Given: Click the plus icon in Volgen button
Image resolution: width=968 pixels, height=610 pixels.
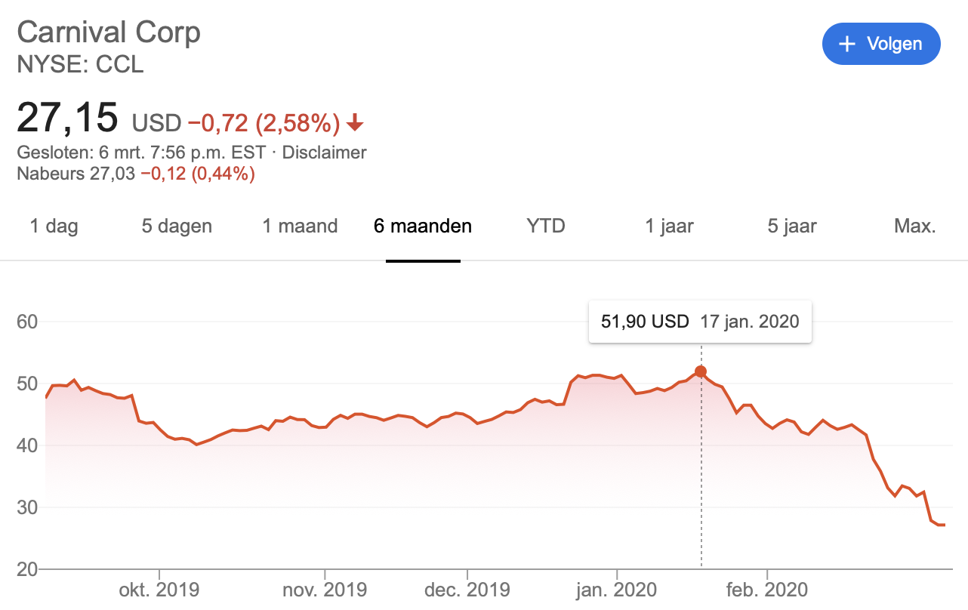Looking at the screenshot, I should (847, 44).
